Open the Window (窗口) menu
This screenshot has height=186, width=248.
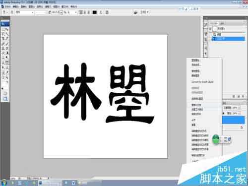tap(65, 6)
